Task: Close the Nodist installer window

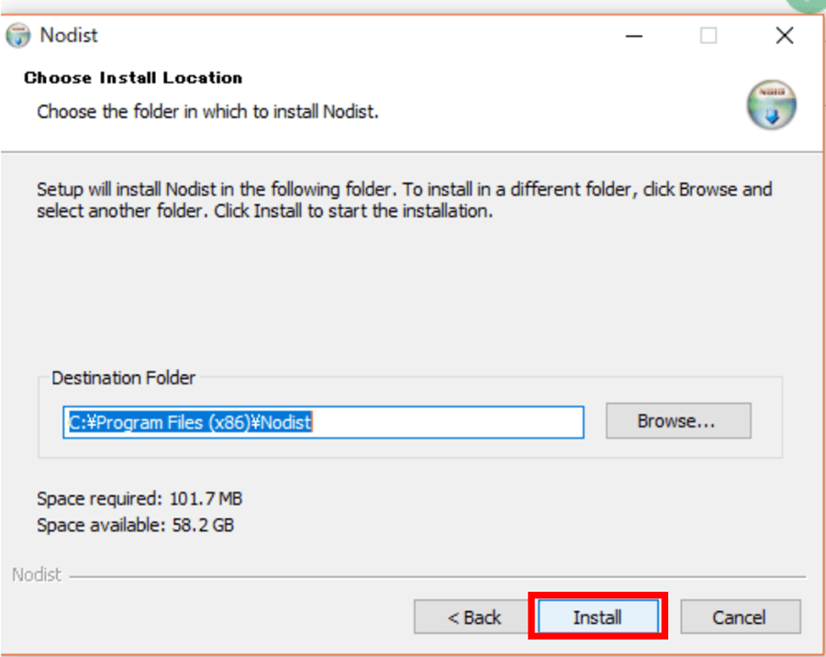Action: [785, 36]
